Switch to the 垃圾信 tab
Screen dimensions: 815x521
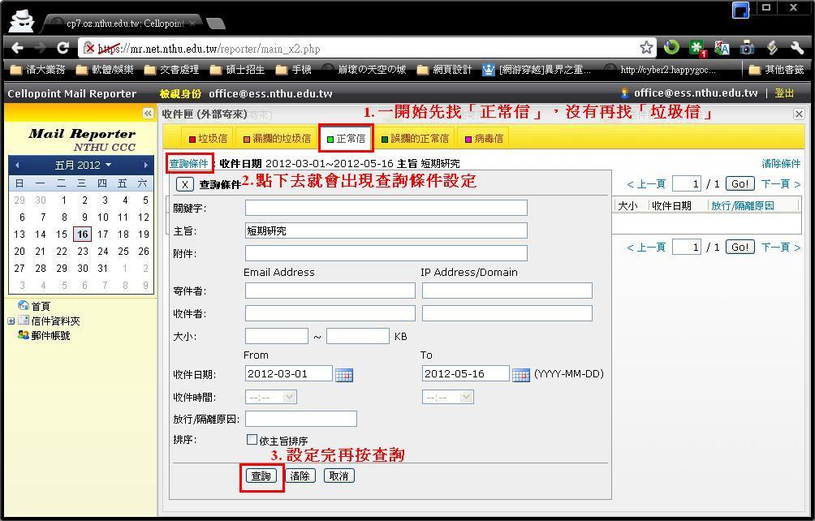click(208, 139)
